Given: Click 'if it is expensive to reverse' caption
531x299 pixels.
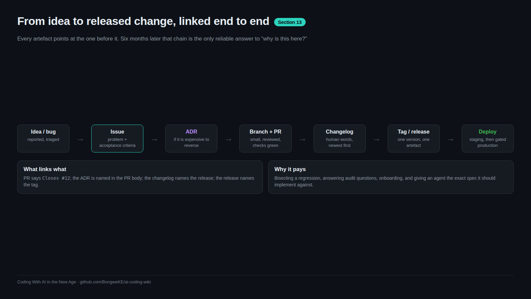Looking at the screenshot, I should coord(191,143).
